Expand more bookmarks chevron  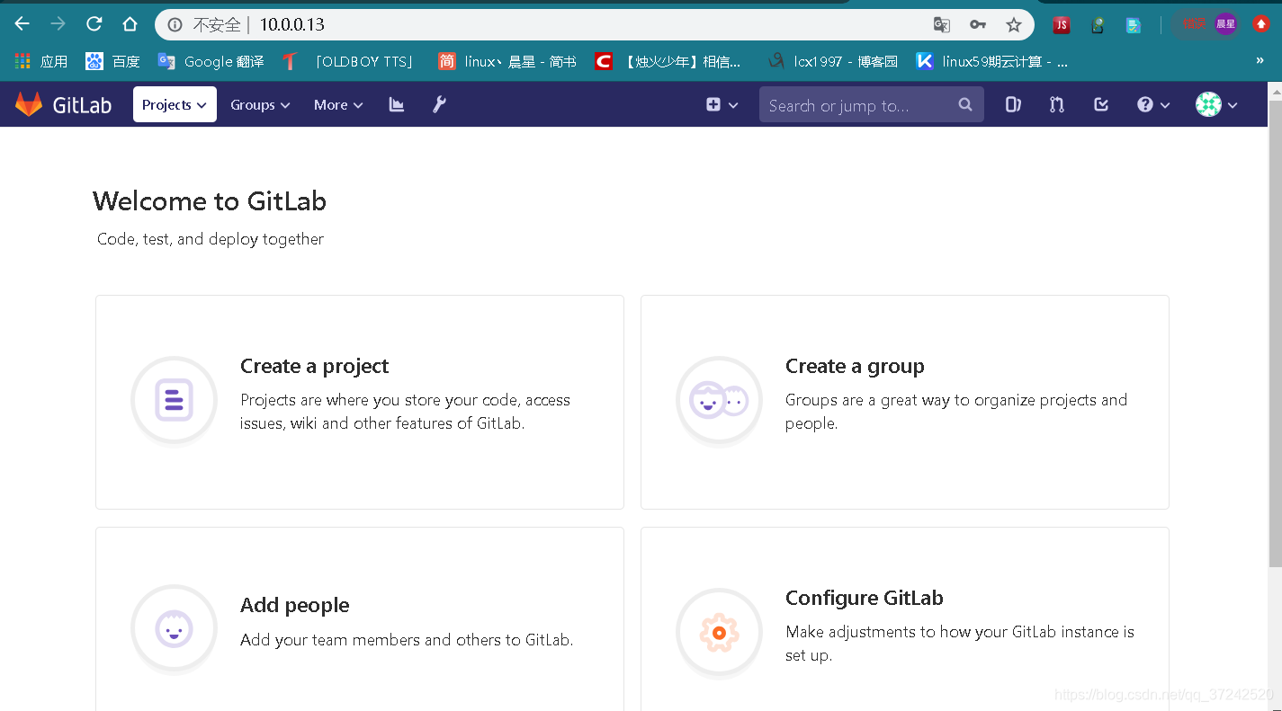1260,61
